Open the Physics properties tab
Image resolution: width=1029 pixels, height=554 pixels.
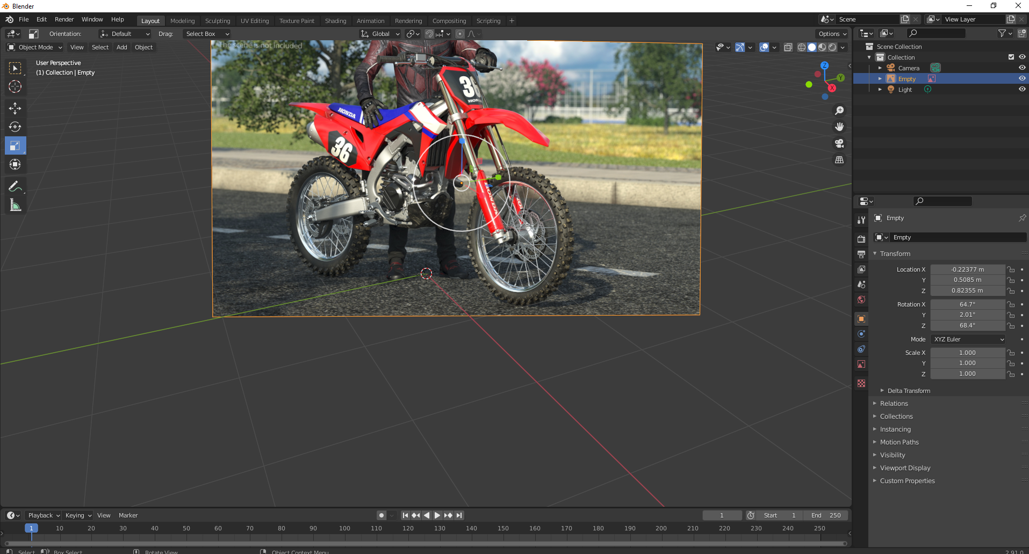[x=861, y=334]
